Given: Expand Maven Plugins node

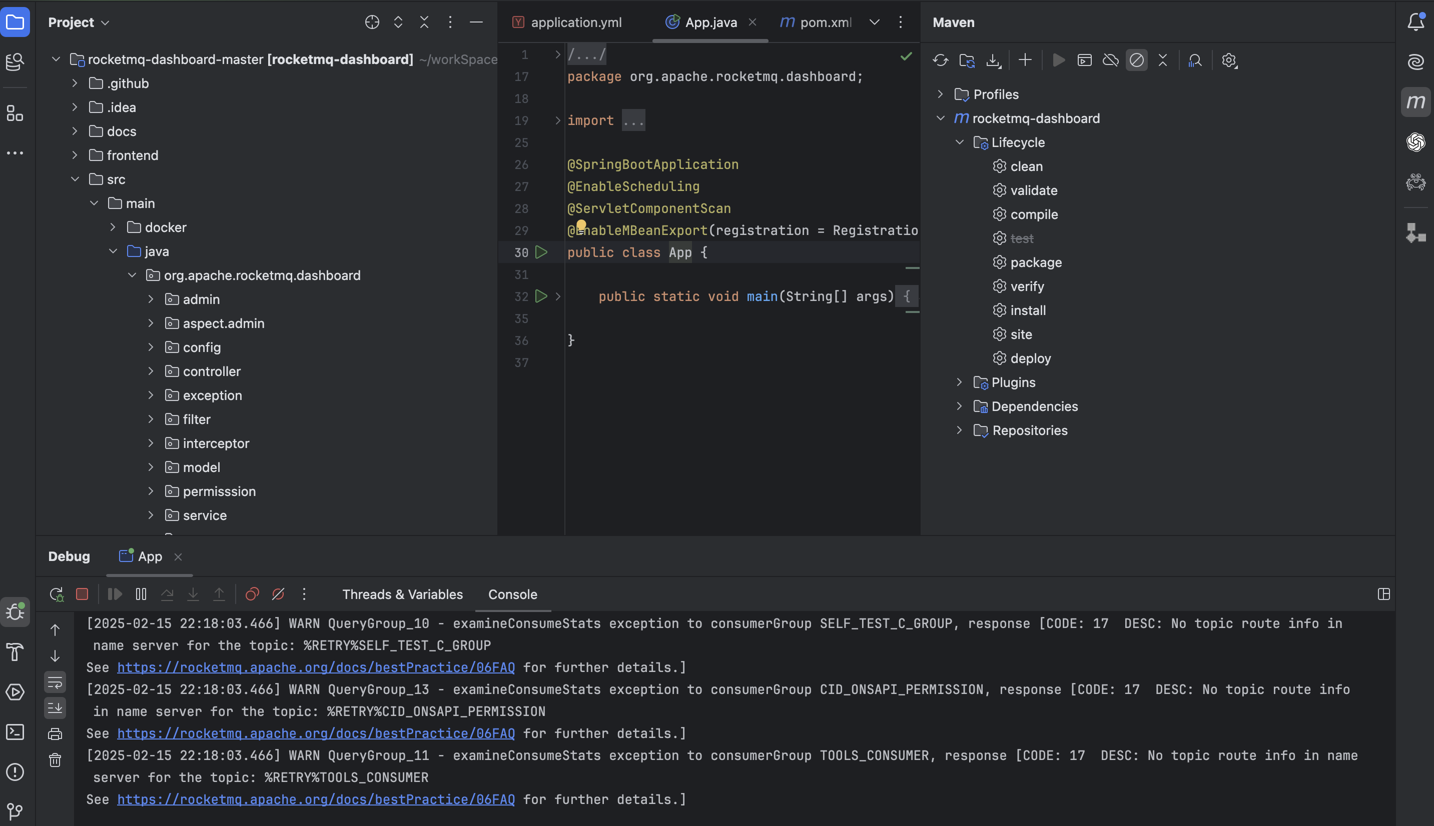Looking at the screenshot, I should pyautogui.click(x=959, y=382).
